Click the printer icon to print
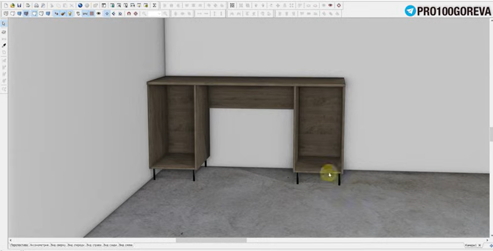This screenshot has width=493, height=251. click(36, 6)
